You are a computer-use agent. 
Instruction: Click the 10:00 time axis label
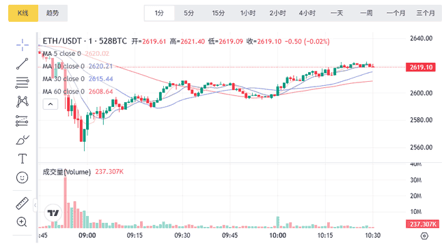(x=277, y=236)
